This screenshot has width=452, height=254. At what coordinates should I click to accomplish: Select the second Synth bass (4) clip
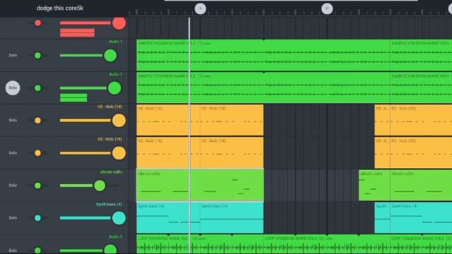(x=232, y=218)
